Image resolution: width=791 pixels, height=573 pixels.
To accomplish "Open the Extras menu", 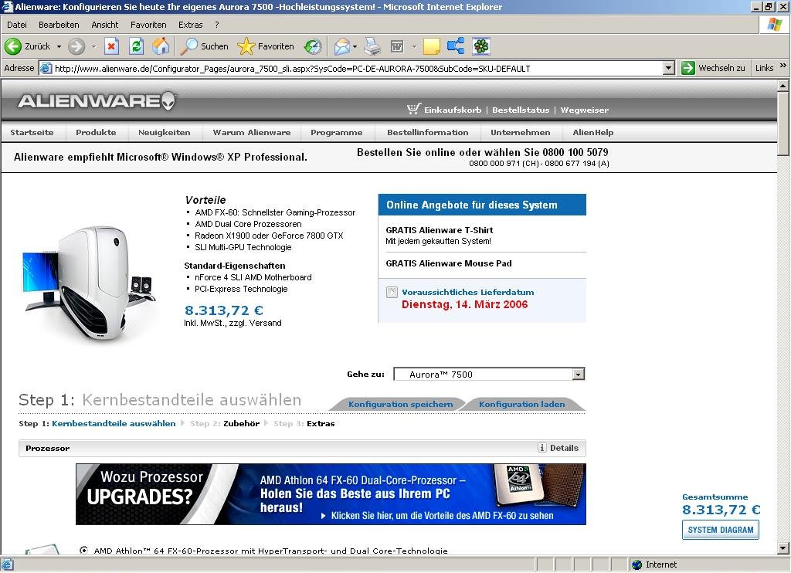I will (190, 25).
